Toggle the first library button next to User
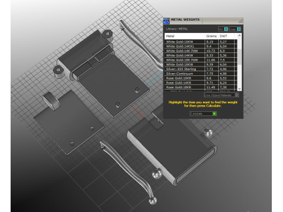 point(223,29)
